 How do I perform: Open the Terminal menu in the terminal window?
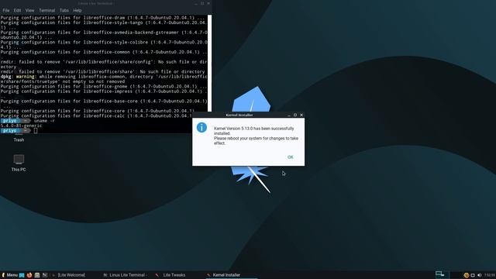point(46,10)
